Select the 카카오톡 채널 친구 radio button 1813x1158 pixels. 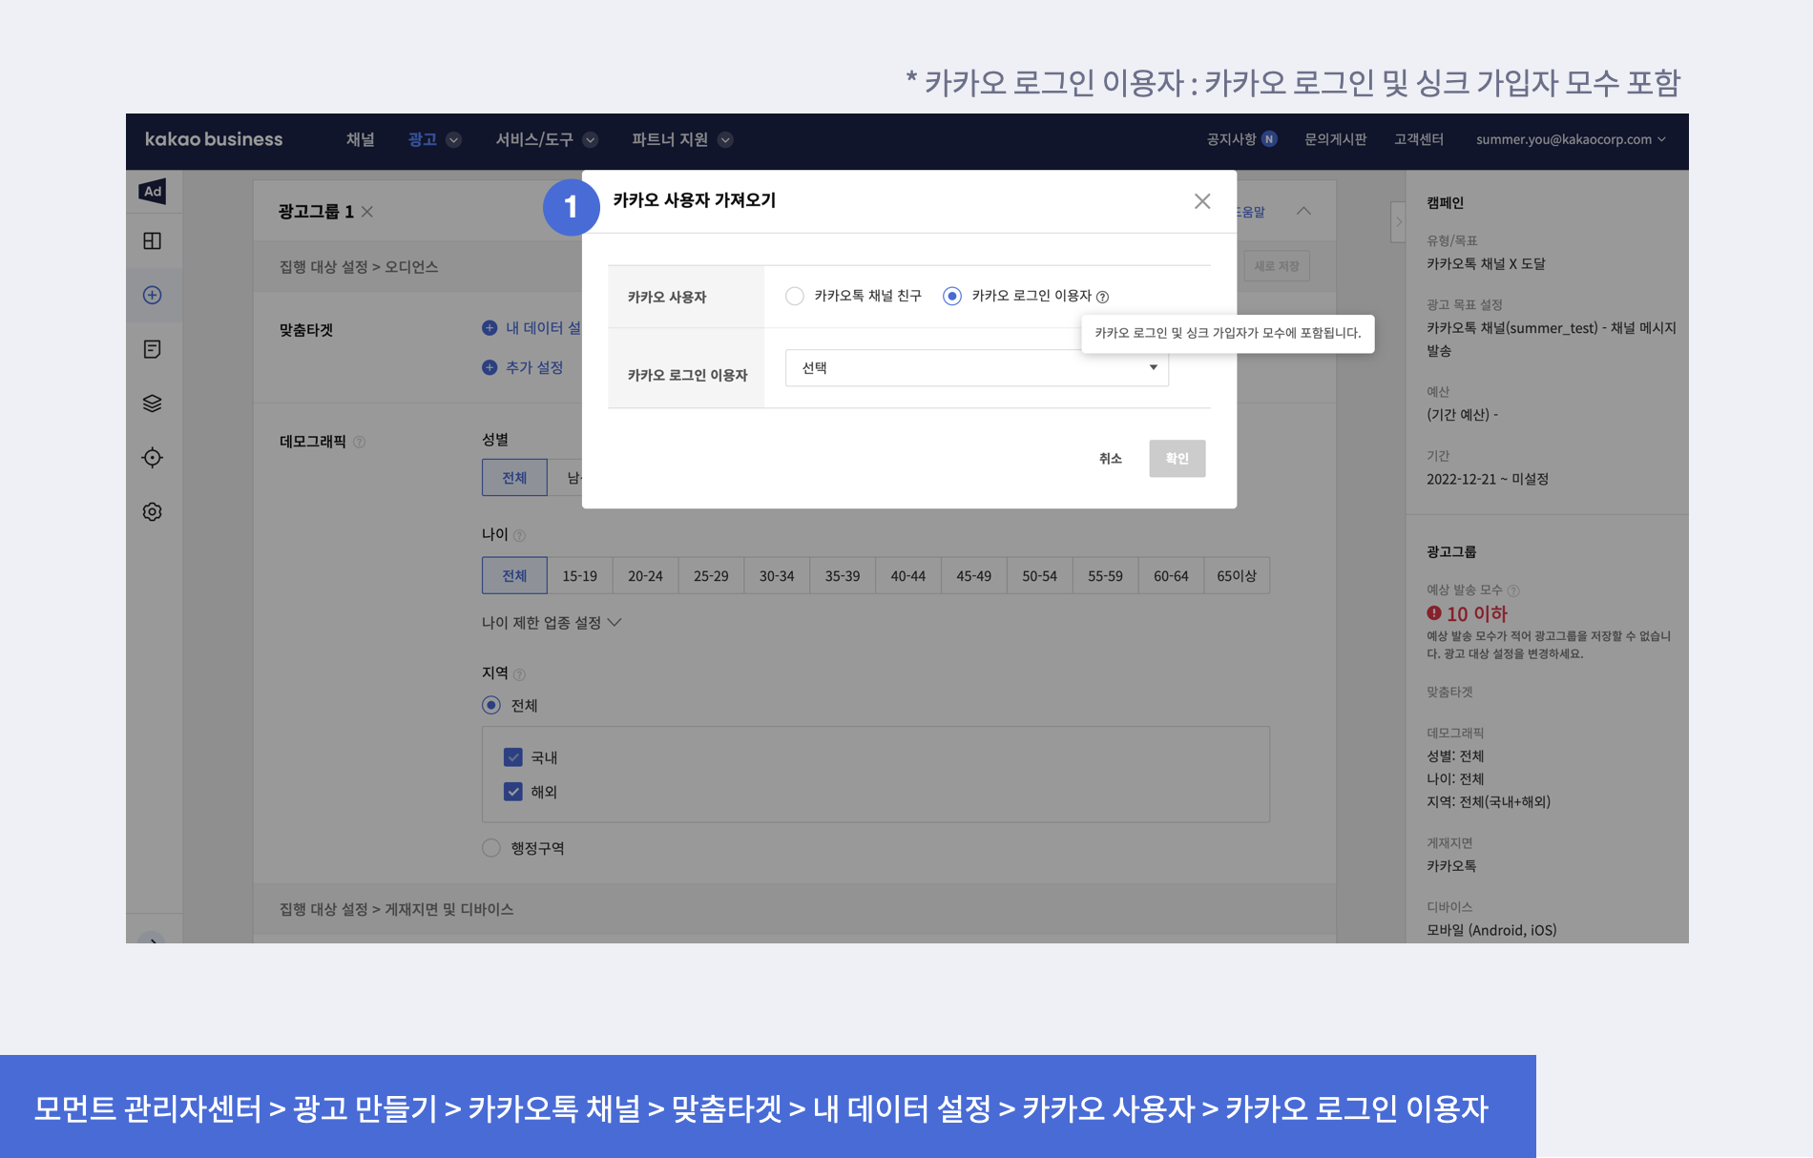pyautogui.click(x=795, y=297)
